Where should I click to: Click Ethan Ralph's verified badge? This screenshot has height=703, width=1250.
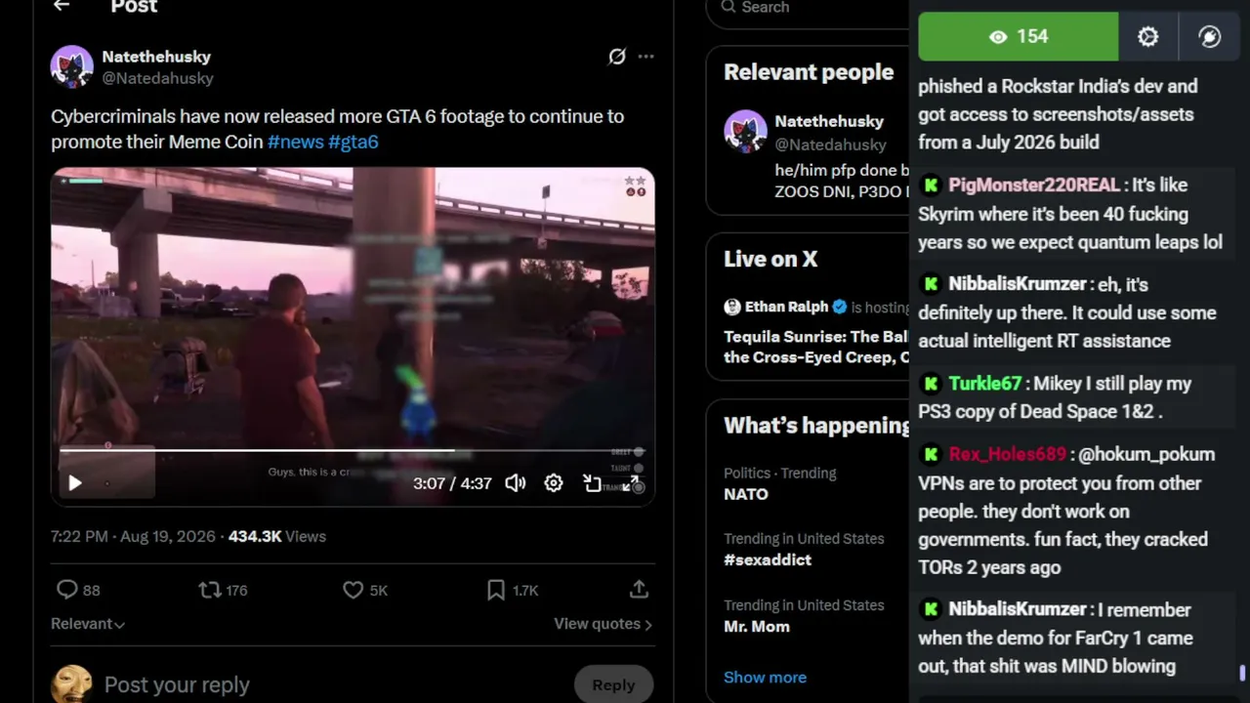[840, 307]
